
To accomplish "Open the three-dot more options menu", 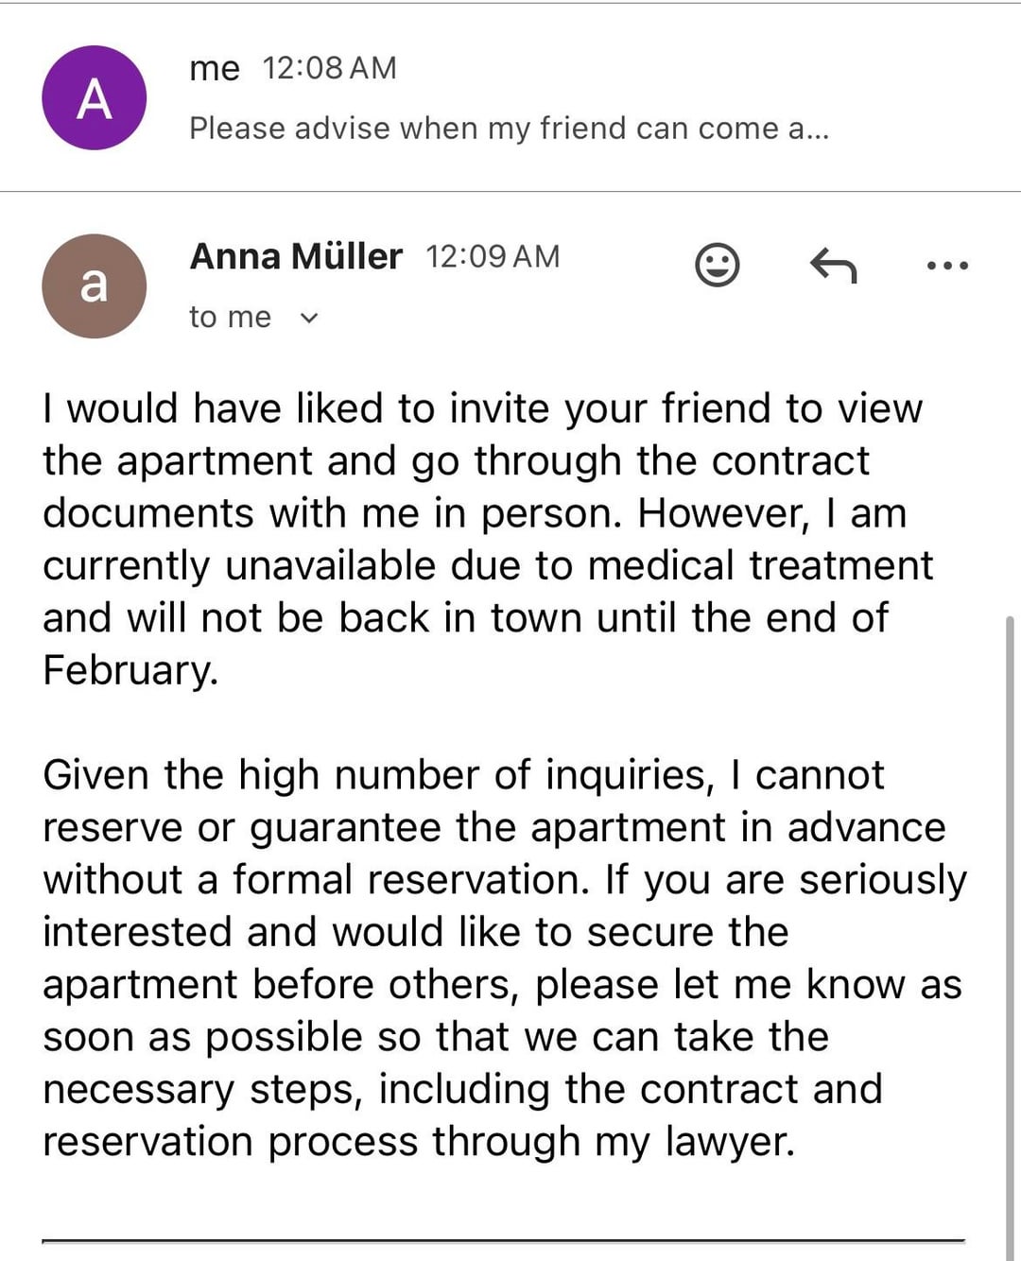I will pyautogui.click(x=946, y=266).
